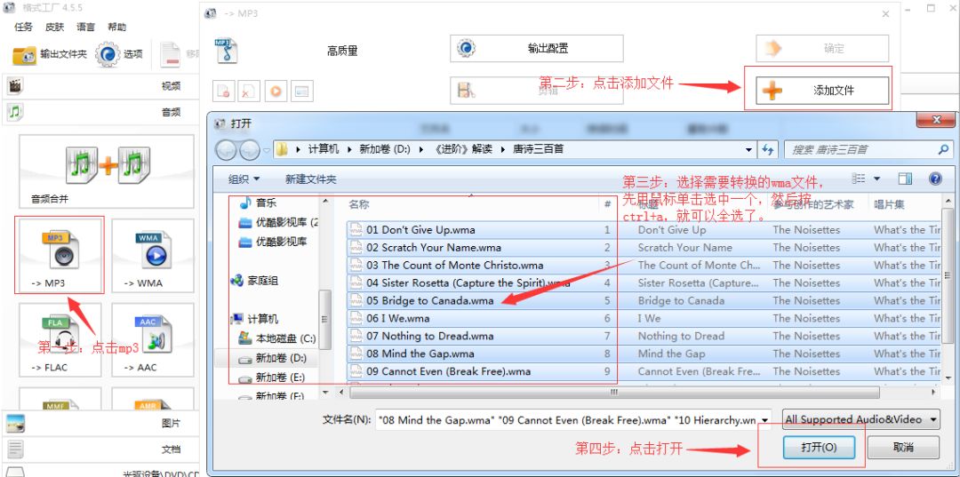This screenshot has height=477, width=960.
Task: Open the 帮助 menu
Action: click(x=117, y=27)
